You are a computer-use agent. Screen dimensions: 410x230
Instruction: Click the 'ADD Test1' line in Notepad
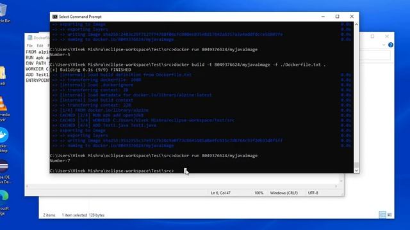tap(38, 75)
